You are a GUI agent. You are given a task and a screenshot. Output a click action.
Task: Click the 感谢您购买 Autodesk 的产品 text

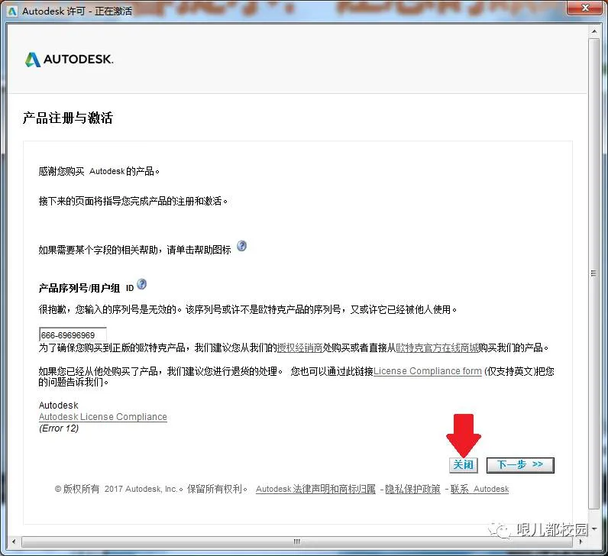pyautogui.click(x=99, y=171)
